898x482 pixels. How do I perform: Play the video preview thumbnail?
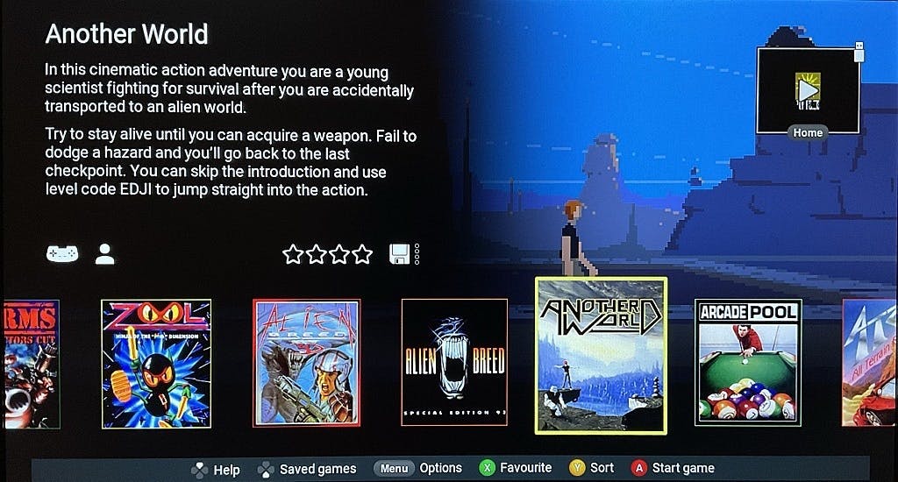pyautogui.click(x=808, y=90)
